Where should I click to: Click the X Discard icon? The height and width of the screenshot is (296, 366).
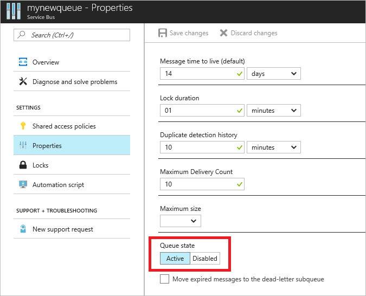[x=223, y=33]
